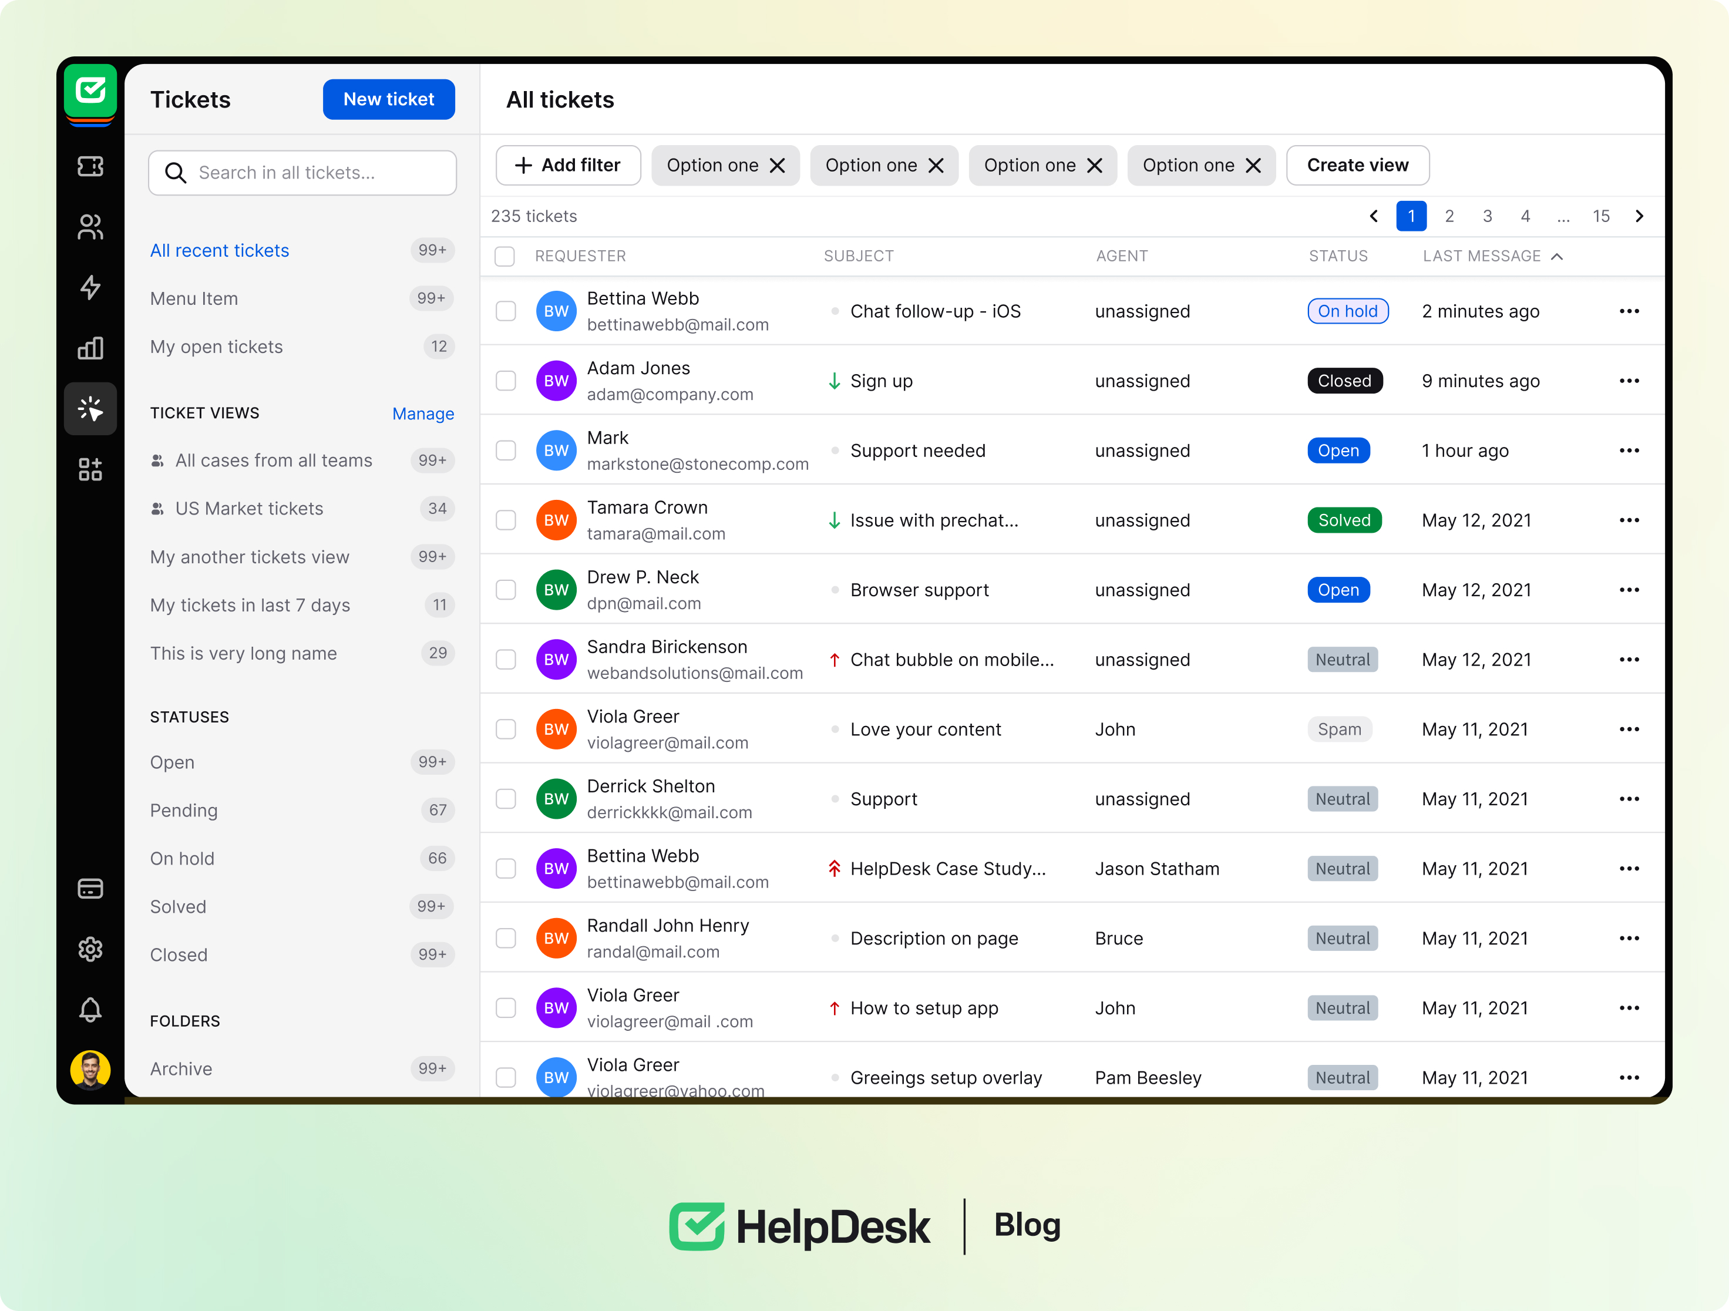Open the tickets icon in left sidebar
Viewport: 1729px width, 1311px height.
[90, 166]
